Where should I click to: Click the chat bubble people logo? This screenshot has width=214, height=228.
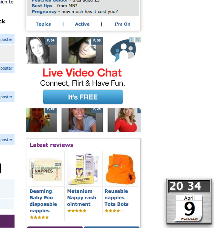tap(123, 50)
